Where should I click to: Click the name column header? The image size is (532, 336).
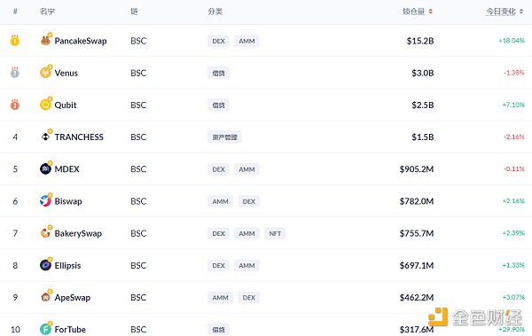click(x=47, y=12)
